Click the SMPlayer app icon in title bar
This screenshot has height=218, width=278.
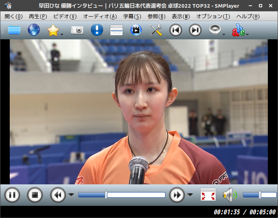(8, 6)
